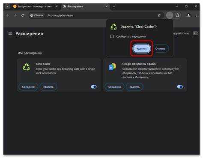Image resolution: width=203 pixels, height=158 pixels.
Task: Open a new tab with the plus button
Action: click(x=114, y=6)
